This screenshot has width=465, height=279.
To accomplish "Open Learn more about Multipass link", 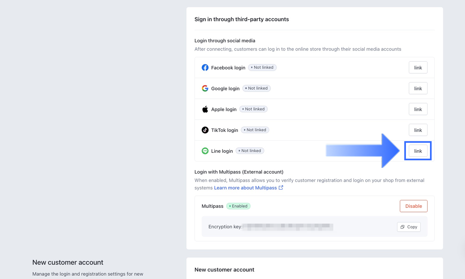I will pos(245,188).
